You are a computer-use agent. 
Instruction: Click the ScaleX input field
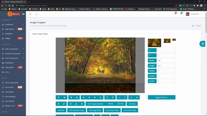pos(166,76)
